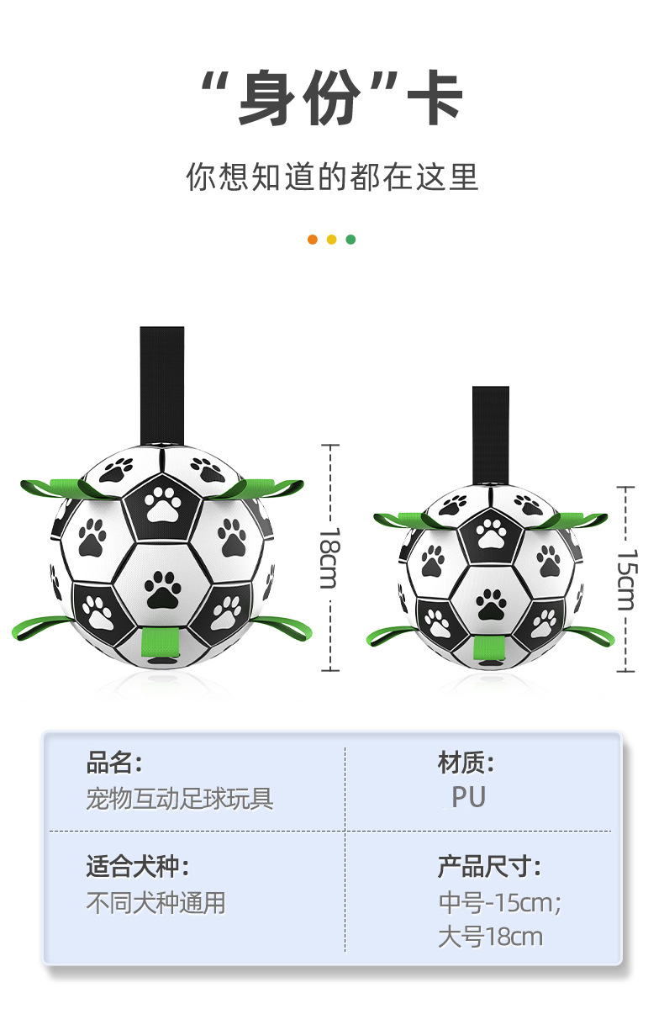Click the 产品尺寸 size label

click(489, 867)
